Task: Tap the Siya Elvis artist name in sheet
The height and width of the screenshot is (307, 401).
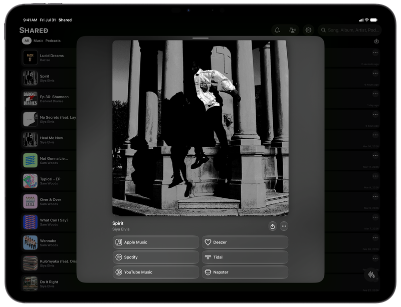Action: coord(121,229)
